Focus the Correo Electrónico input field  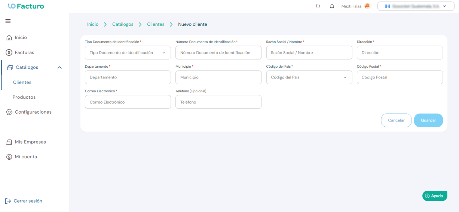click(128, 102)
